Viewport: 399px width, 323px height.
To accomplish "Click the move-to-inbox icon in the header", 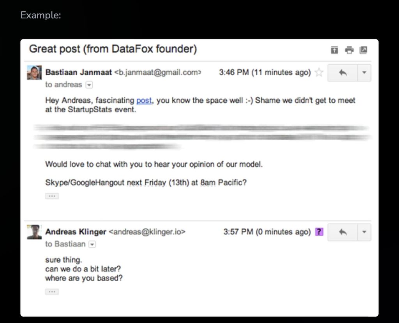I will [334, 50].
